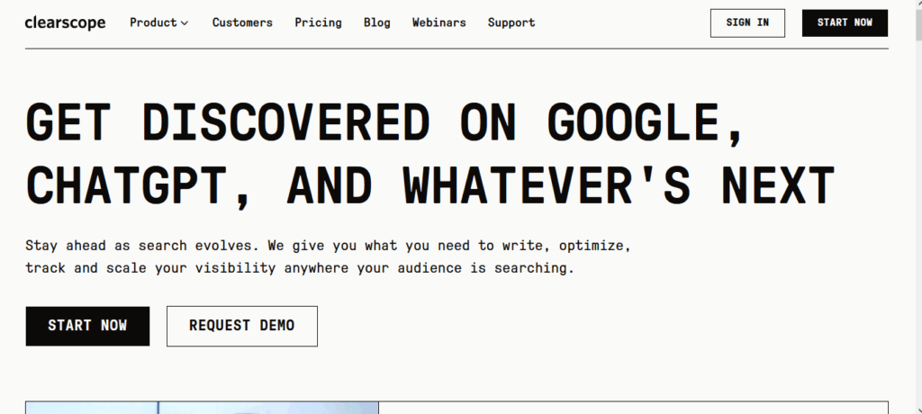Click the word DISCOVERED in the headline

click(285, 123)
